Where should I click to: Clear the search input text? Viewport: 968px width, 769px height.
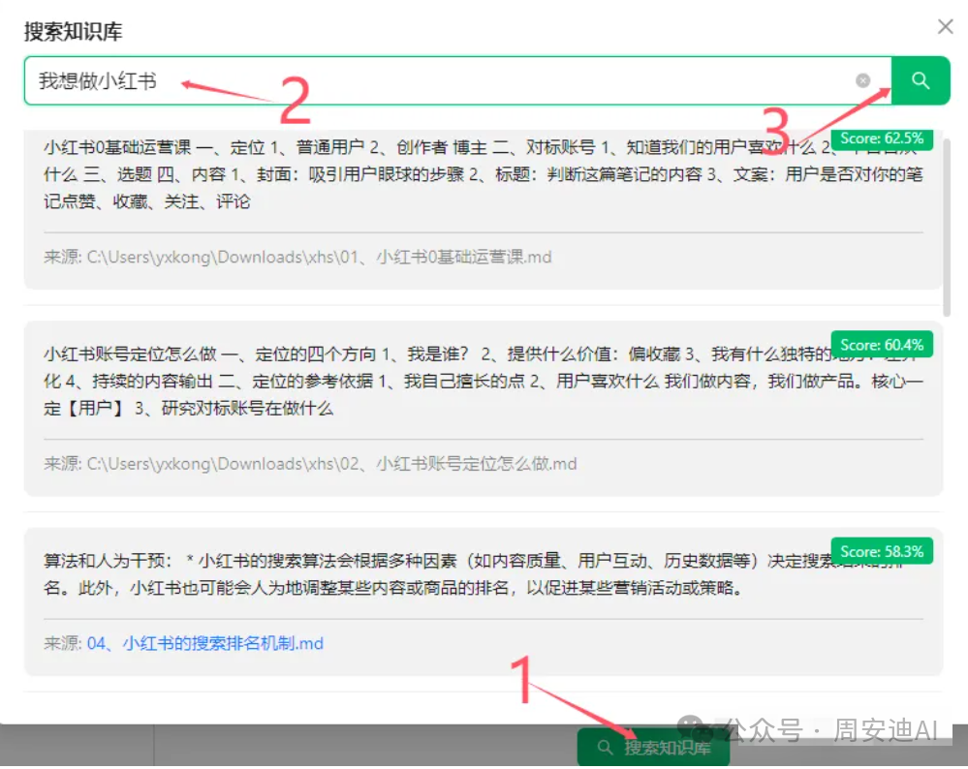(x=863, y=80)
